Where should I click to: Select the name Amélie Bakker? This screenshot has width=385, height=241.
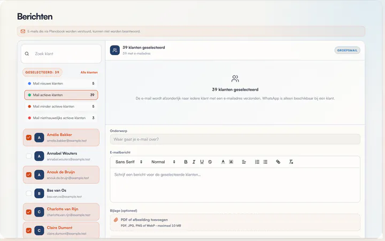coord(59,135)
